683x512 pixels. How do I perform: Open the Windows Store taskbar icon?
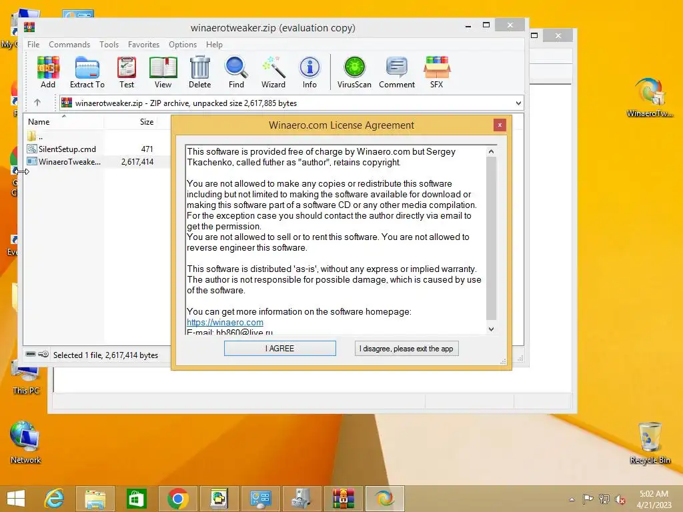tap(136, 499)
